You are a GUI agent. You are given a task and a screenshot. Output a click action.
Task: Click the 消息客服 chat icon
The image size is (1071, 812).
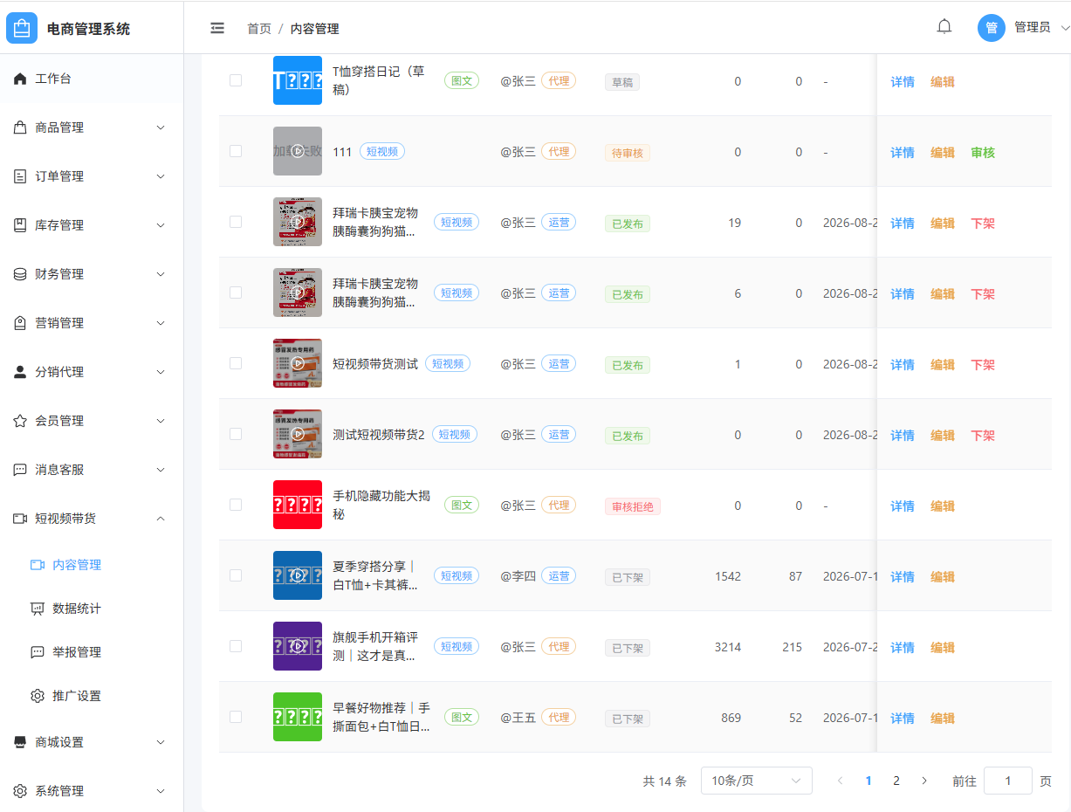point(20,470)
